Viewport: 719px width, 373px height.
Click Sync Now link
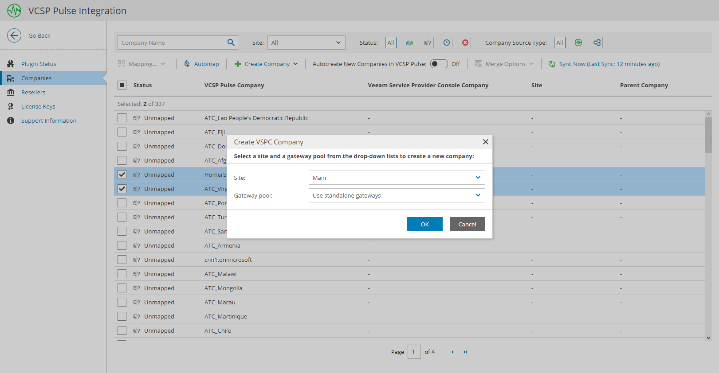[x=609, y=64]
